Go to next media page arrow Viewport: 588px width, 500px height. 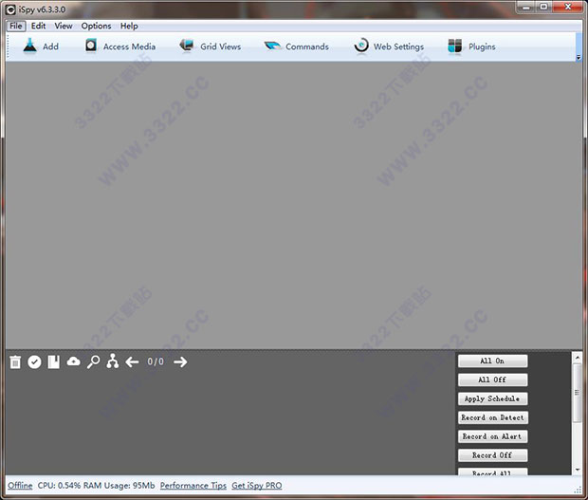(180, 362)
